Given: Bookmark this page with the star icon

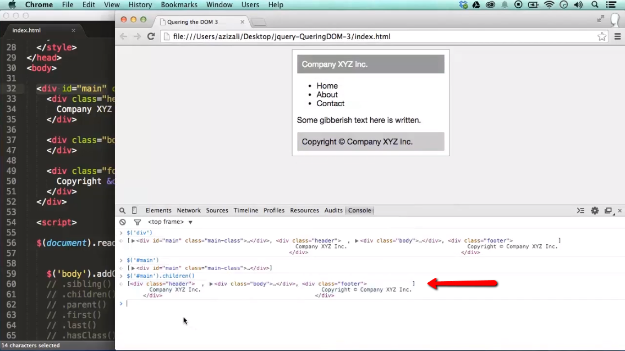Looking at the screenshot, I should click(602, 37).
